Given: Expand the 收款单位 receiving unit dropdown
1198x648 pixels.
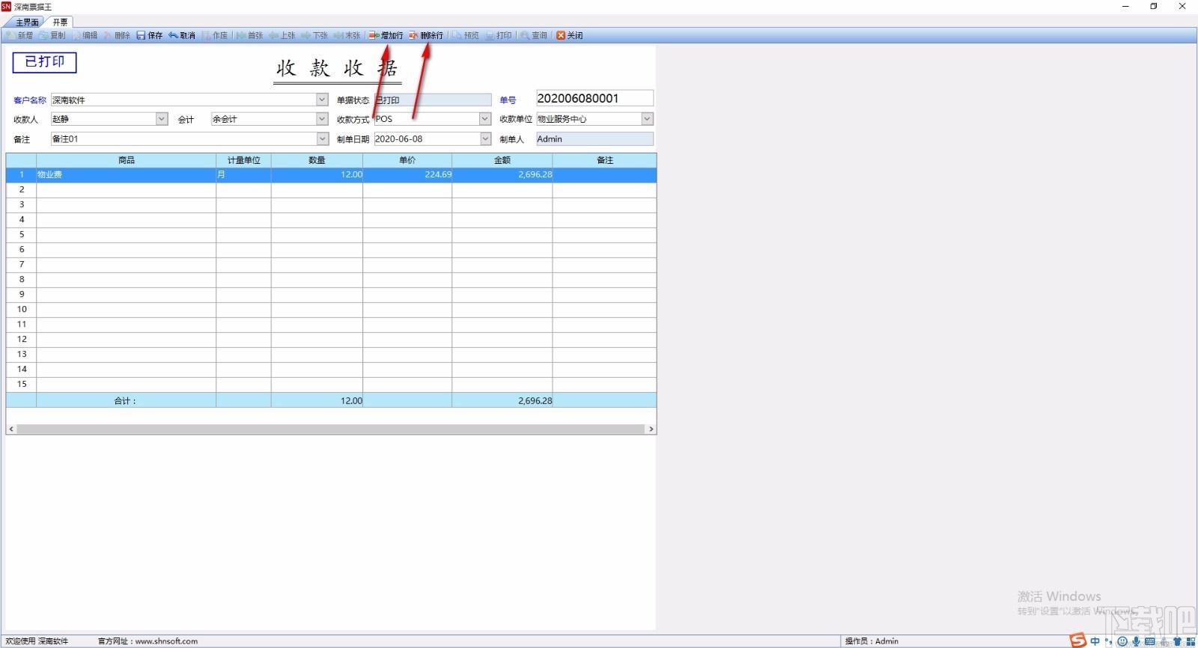Looking at the screenshot, I should tap(648, 119).
